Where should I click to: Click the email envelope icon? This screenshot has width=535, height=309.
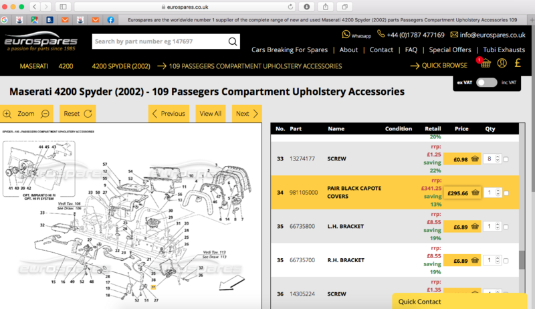coord(454,35)
